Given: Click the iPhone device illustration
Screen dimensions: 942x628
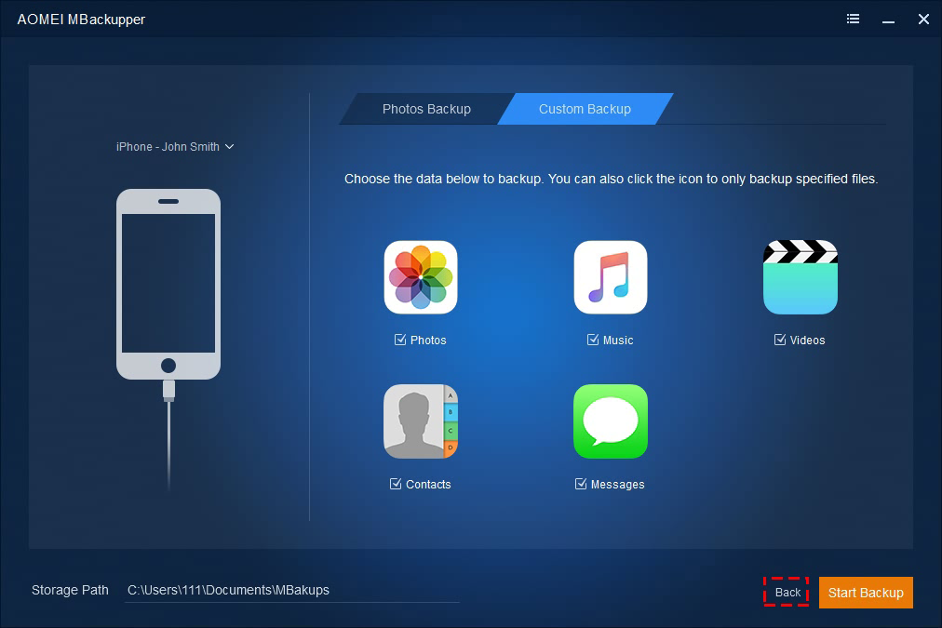Looking at the screenshot, I should click(x=168, y=284).
